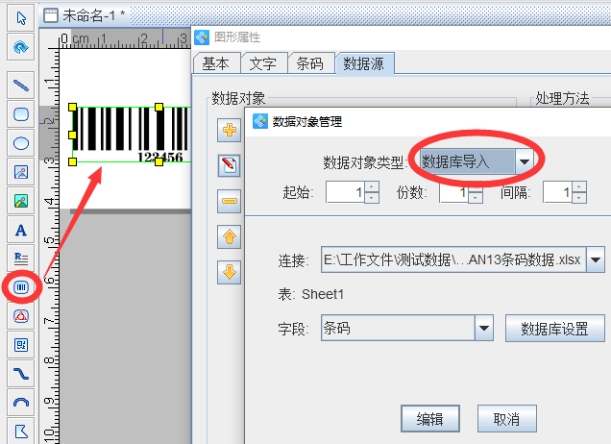Screen dimensions: 611x444
Task: Select the colored image tool
Action: coord(20,201)
